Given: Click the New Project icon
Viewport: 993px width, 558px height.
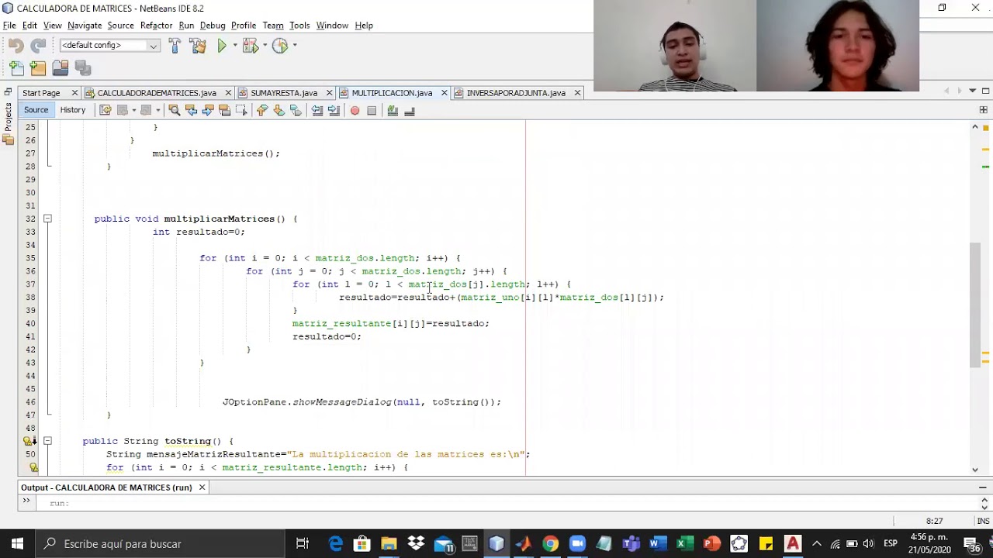Looking at the screenshot, I should coord(38,68).
